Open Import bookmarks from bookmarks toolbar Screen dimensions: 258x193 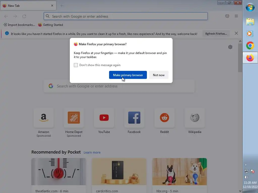click(19, 25)
